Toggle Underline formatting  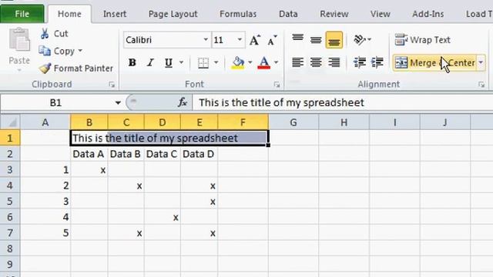[x=169, y=62]
